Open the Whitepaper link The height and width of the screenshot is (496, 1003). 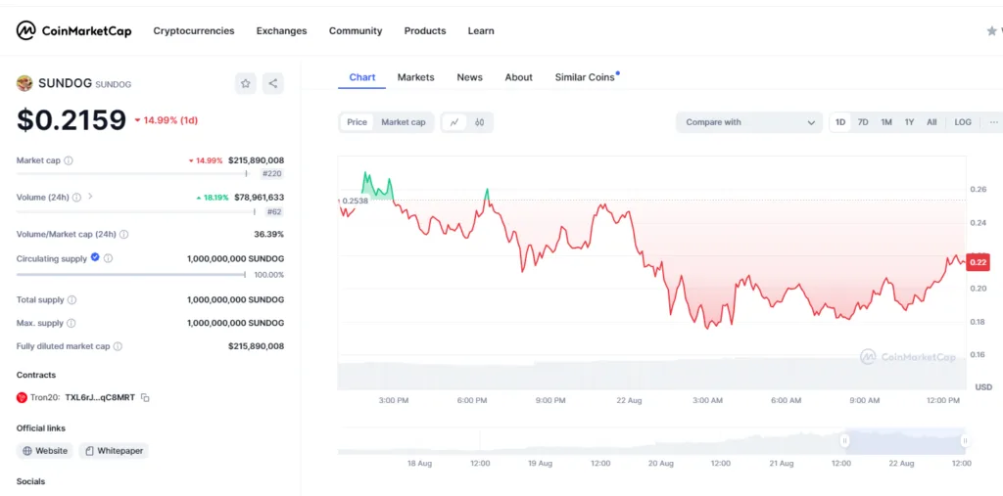[x=115, y=451]
